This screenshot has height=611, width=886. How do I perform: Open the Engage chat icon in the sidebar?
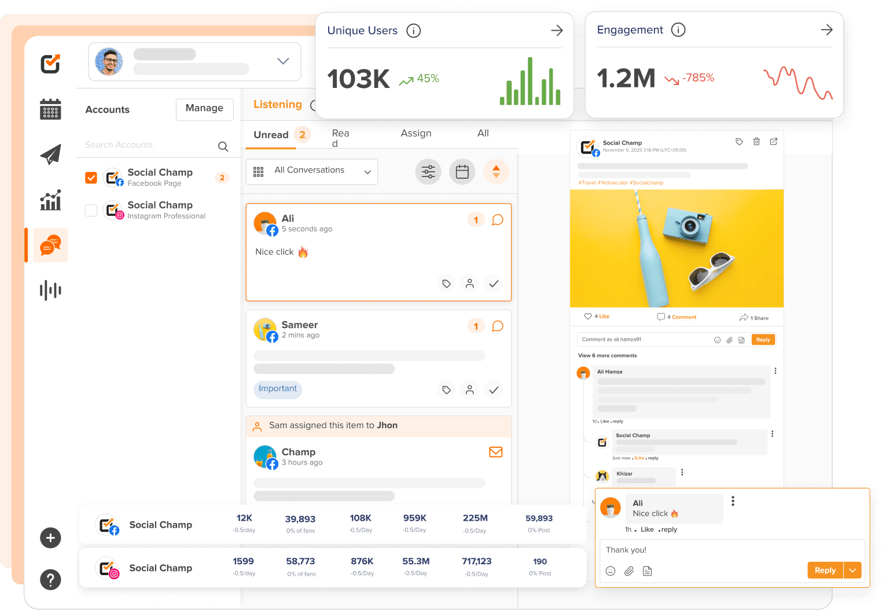(50, 245)
